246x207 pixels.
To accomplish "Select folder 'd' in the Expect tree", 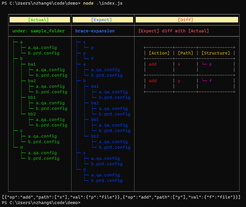I will point(84,169).
